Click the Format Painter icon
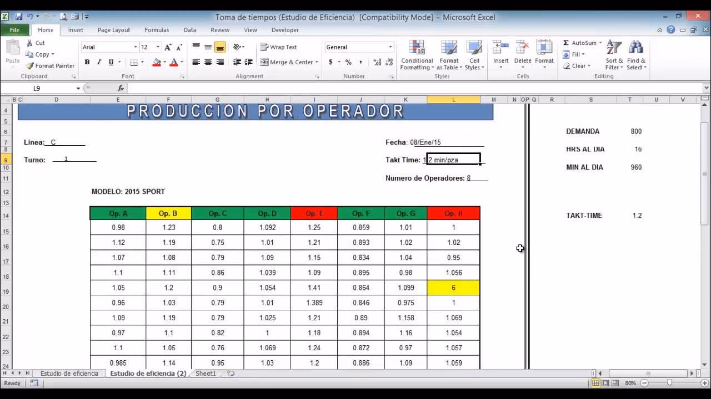Image resolution: width=711 pixels, height=399 pixels. [30, 66]
